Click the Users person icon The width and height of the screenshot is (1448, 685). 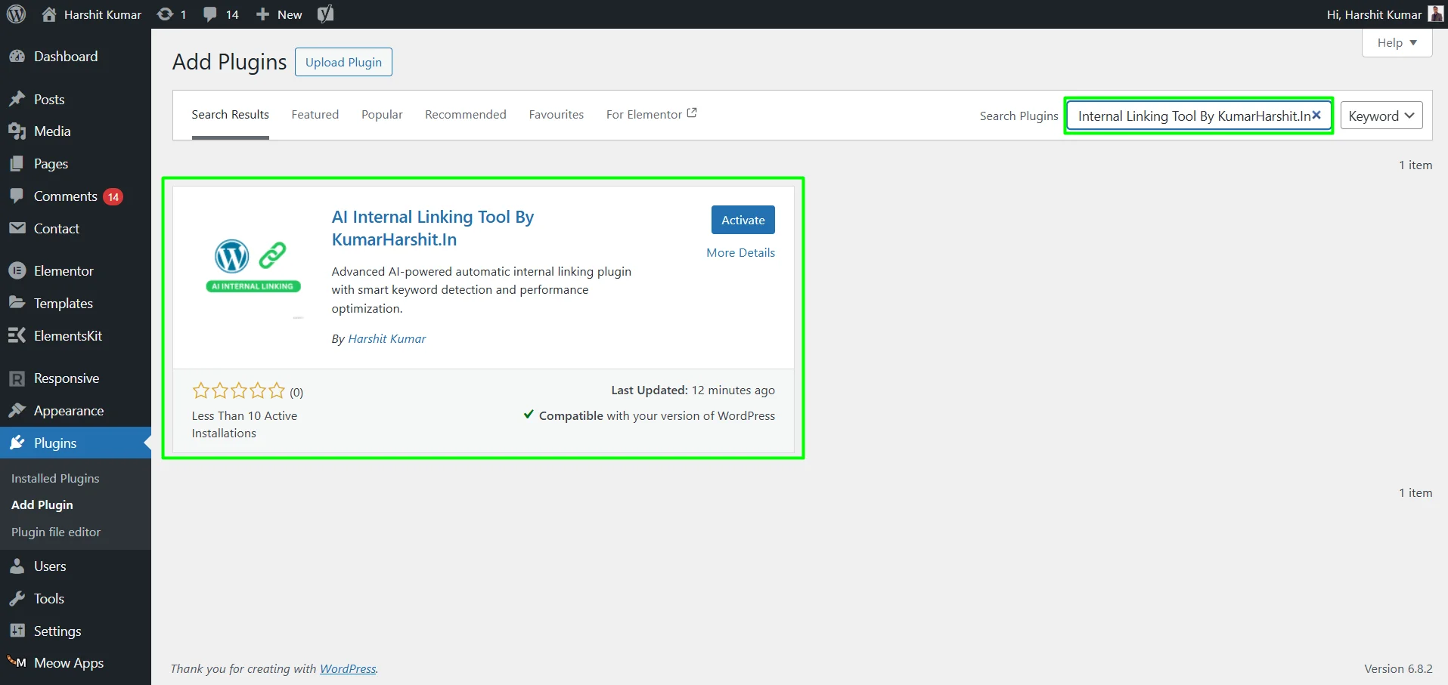point(17,566)
